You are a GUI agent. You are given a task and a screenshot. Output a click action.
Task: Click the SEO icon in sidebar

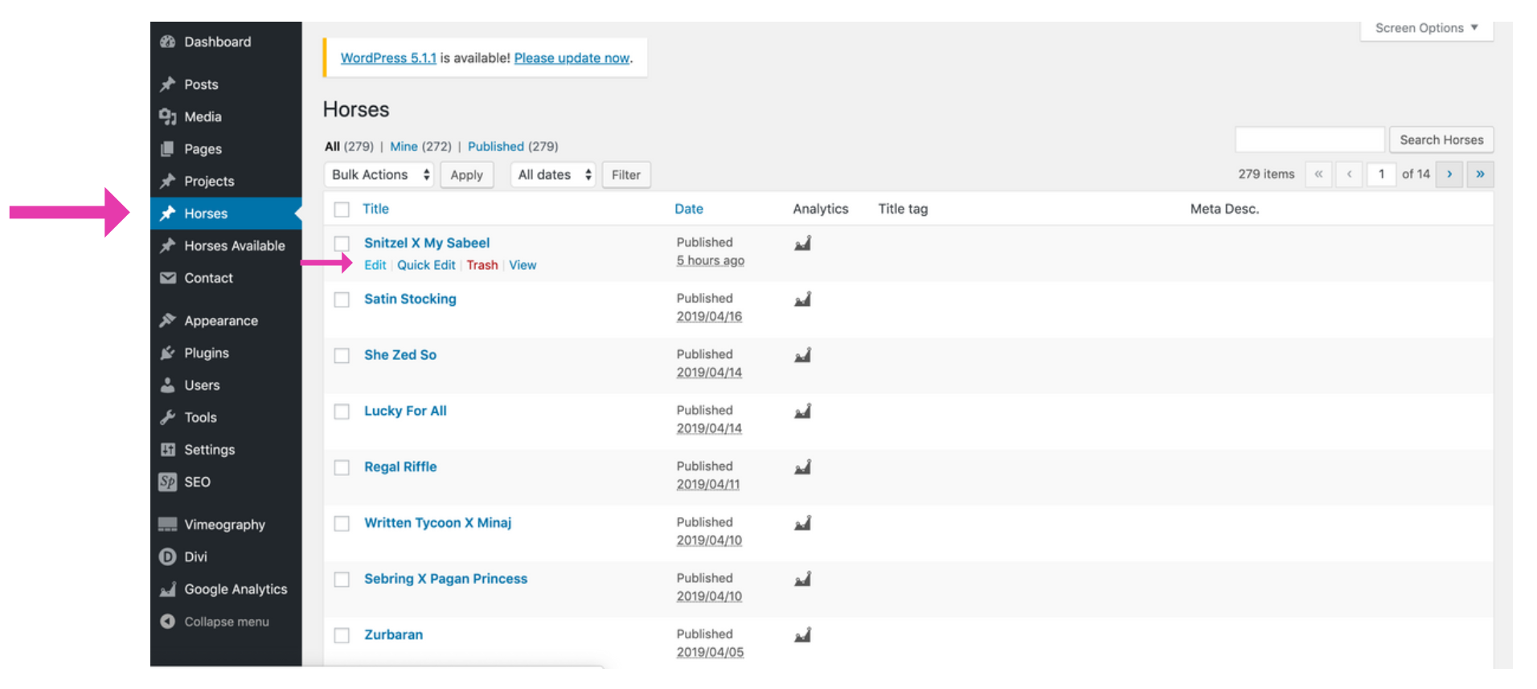pyautogui.click(x=167, y=482)
